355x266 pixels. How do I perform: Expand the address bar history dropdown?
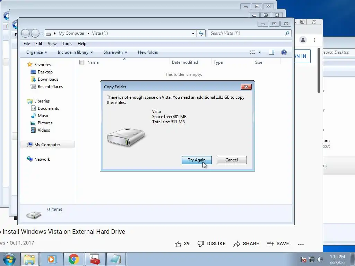click(193, 33)
